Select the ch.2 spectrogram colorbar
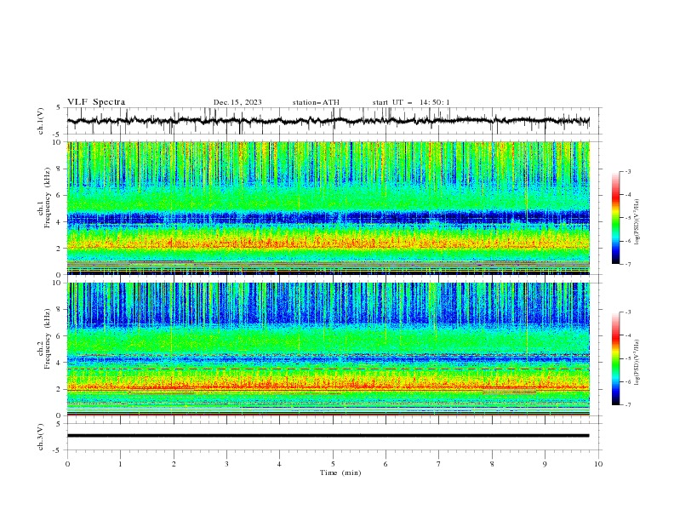Image resolution: width=674 pixels, height=521 pixels. click(x=615, y=358)
